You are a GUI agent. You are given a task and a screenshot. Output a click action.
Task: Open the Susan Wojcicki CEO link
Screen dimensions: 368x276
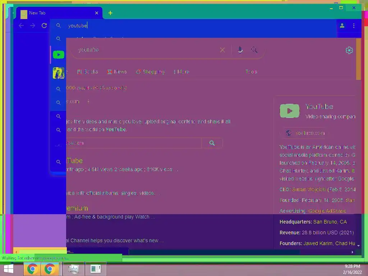point(309,189)
